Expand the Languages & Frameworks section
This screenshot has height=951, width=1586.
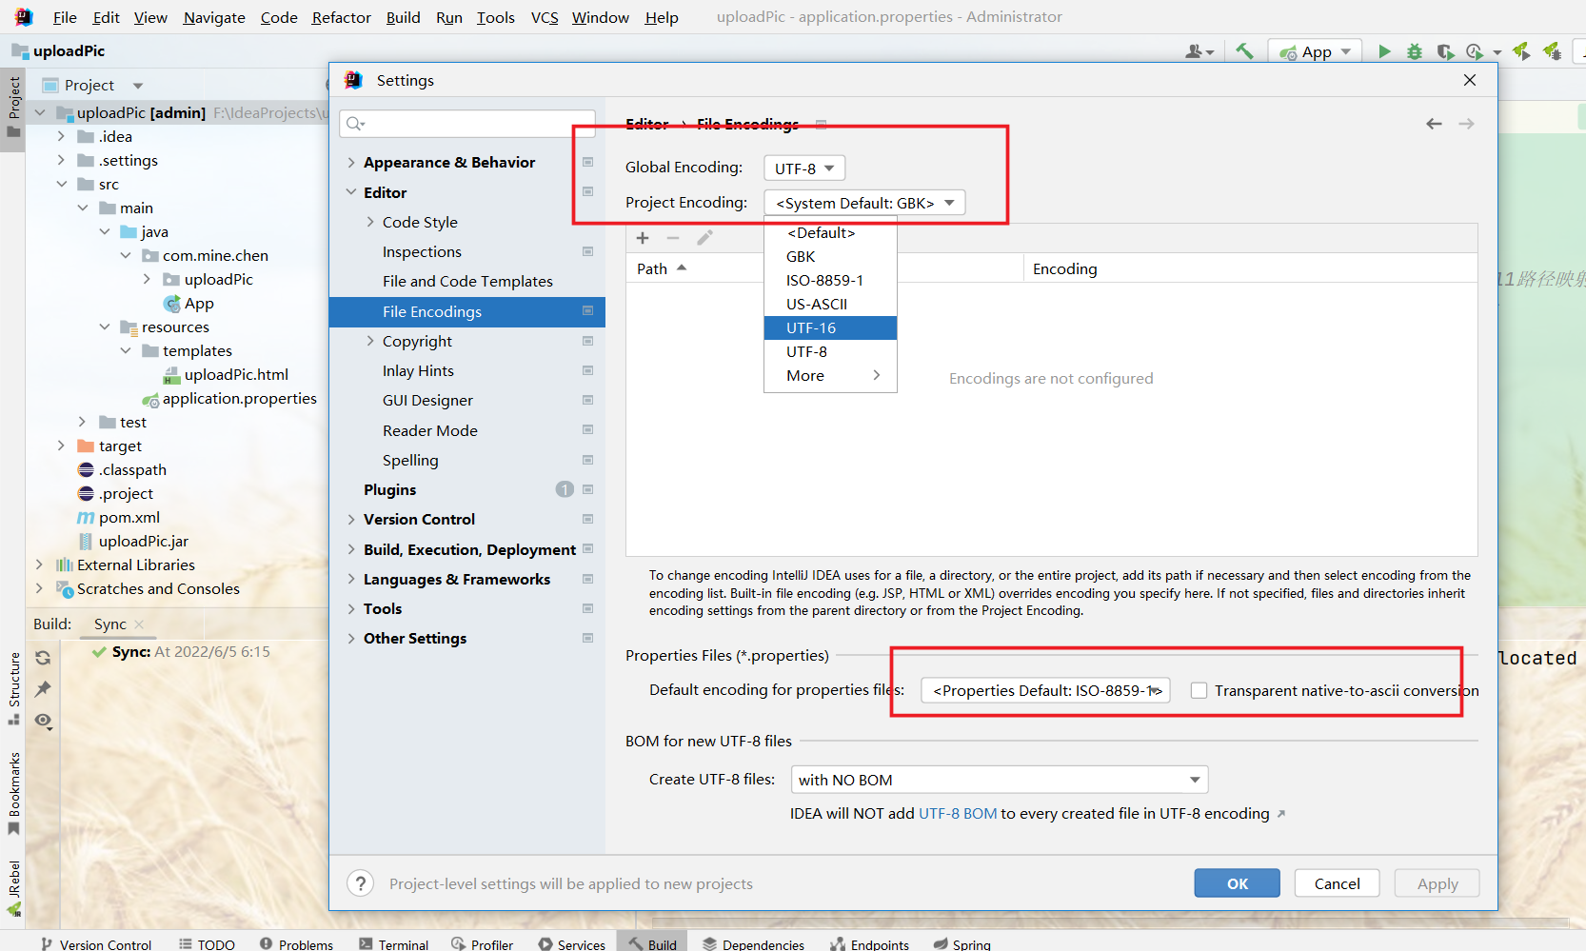tap(351, 579)
